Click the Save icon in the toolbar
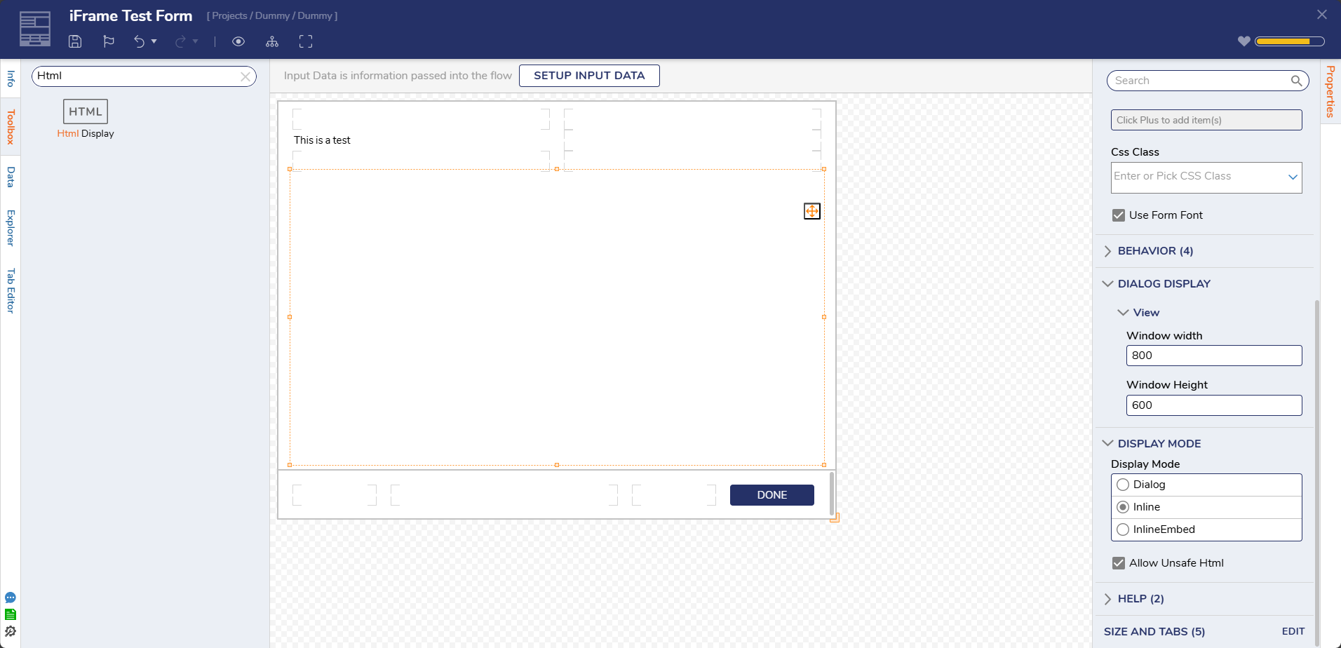This screenshot has height=648, width=1341. (x=75, y=41)
